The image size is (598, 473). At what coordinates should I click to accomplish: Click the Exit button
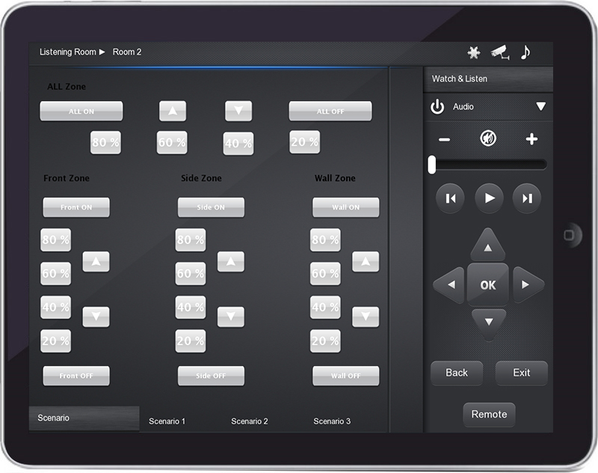(522, 373)
